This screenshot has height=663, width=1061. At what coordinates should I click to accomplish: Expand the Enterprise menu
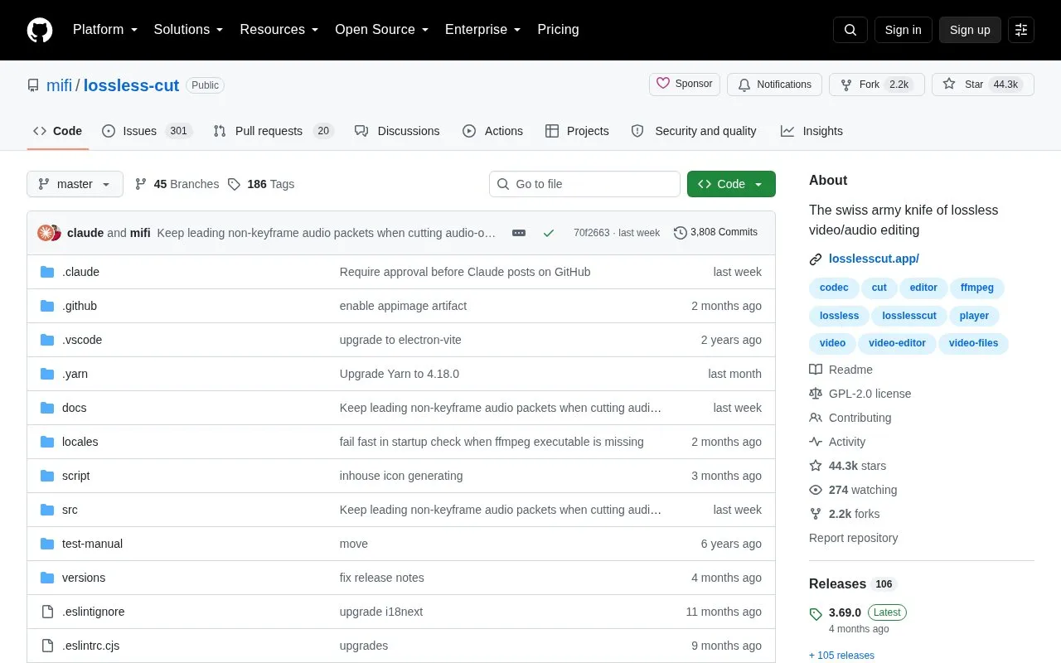(x=483, y=30)
